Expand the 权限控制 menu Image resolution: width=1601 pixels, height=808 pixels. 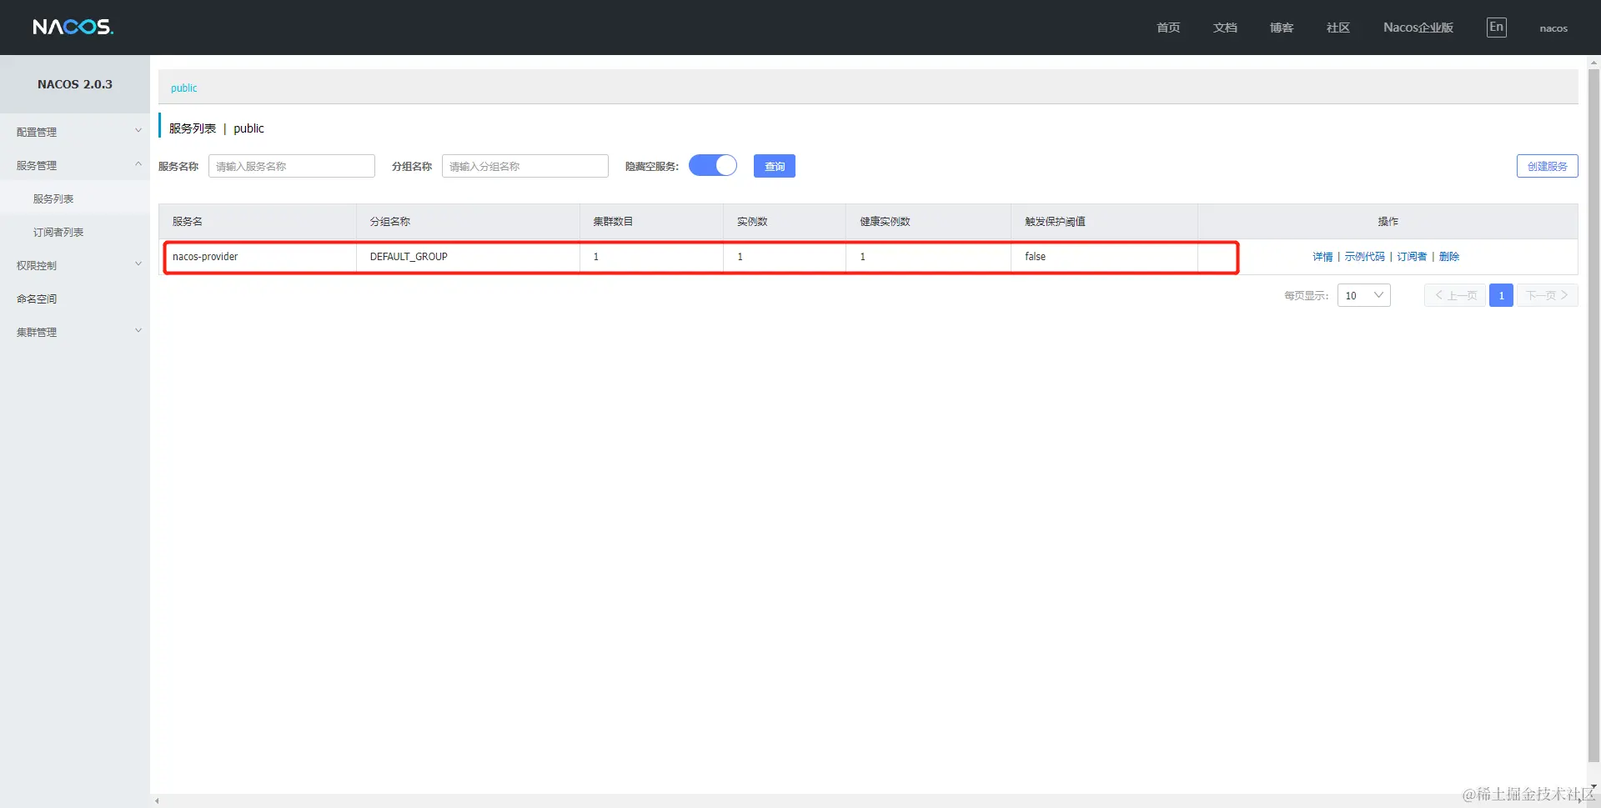point(75,265)
